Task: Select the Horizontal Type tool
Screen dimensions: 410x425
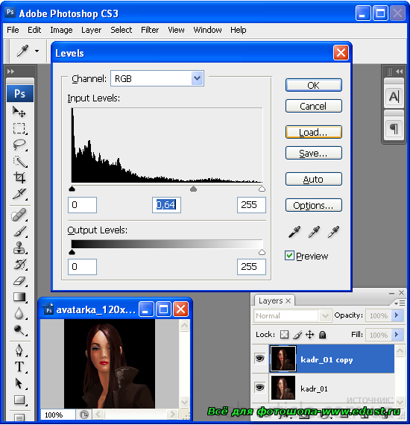Action: tap(19, 367)
